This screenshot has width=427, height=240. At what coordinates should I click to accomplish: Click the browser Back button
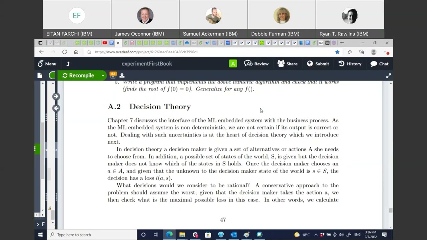[x=41, y=52]
